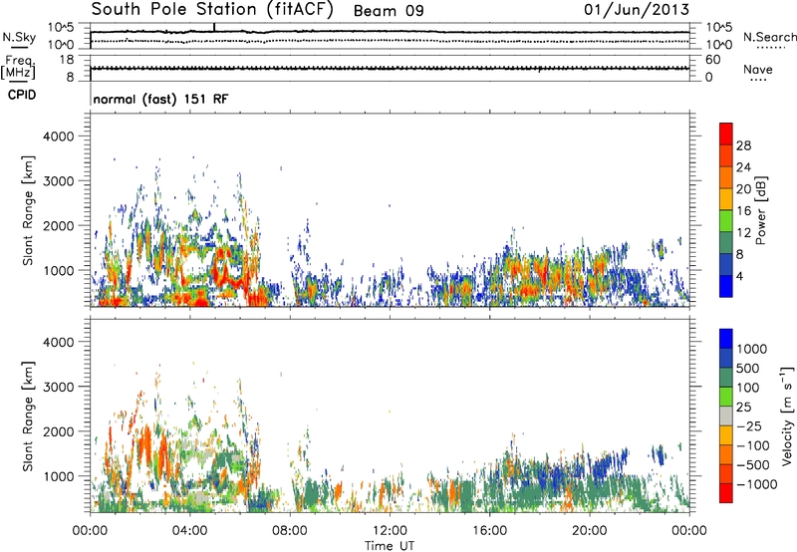Click the Nave legend label
Screen dimensions: 797x552
(757, 70)
